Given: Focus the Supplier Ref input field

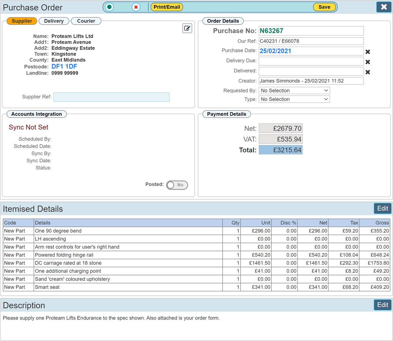Looking at the screenshot, I should point(111,97).
